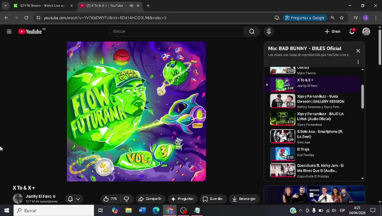The height and width of the screenshot is (216, 382).
Task: Open Chrome profile J avatar
Action: pyautogui.click(x=366, y=18)
